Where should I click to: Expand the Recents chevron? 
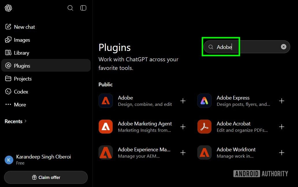(x=25, y=121)
